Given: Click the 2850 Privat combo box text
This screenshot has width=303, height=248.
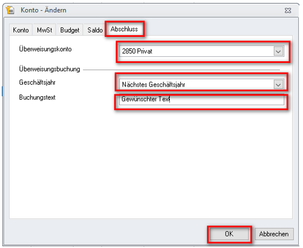Looking at the screenshot, I should [137, 51].
